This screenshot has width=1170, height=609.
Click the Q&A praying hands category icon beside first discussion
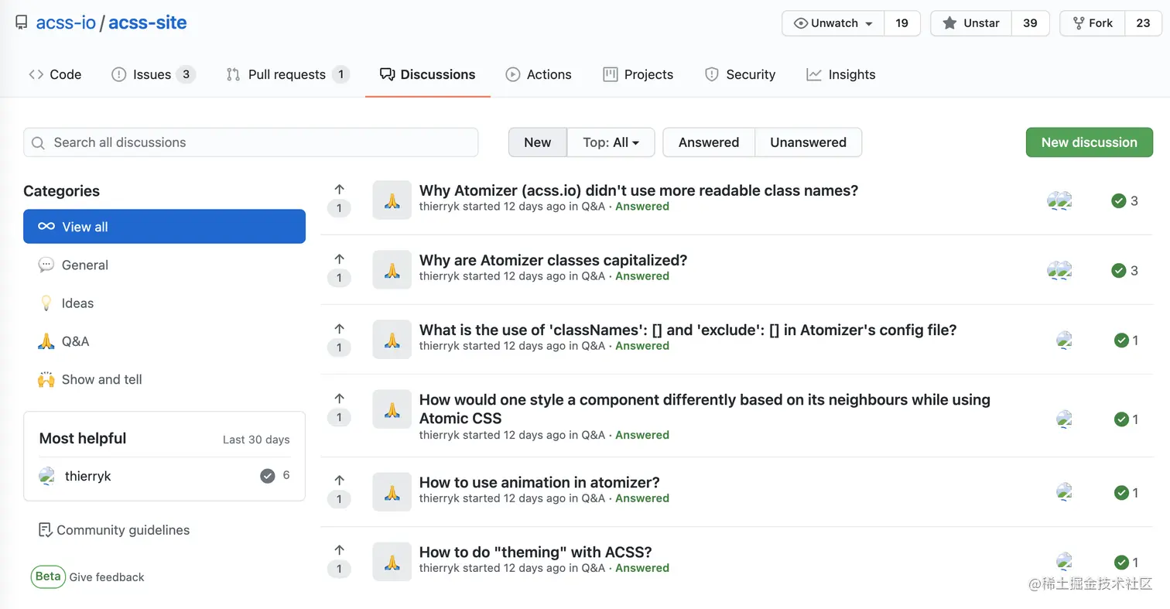click(392, 200)
